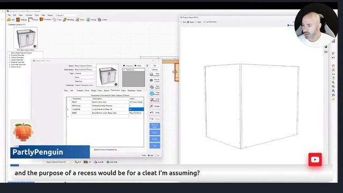Open the Cutlist toolbar icon
This screenshot has width=343, height=193.
[100, 20]
